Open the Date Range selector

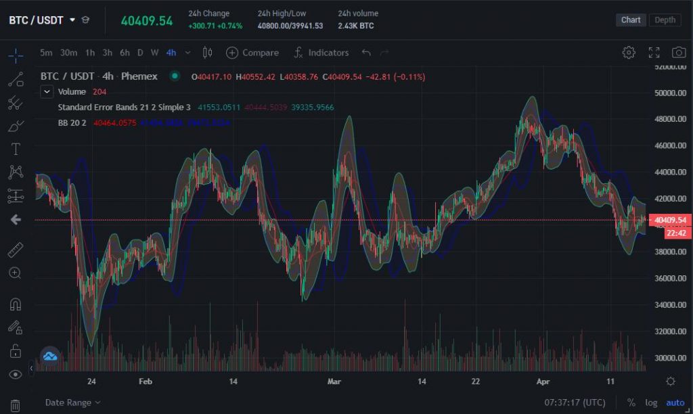tap(70, 402)
